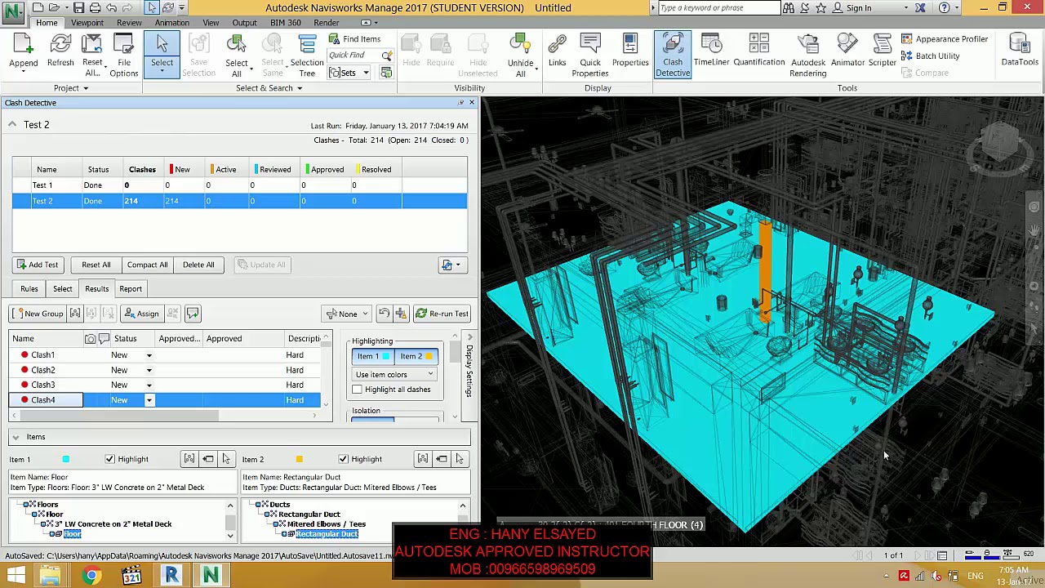Click the Chrome taskbar icon

point(91,577)
